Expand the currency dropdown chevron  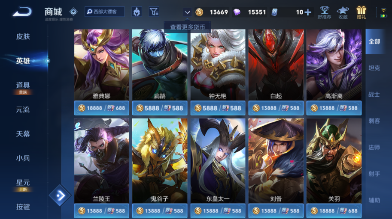point(188,12)
